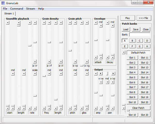Screen dimensions: 155x124
Task: Select patch Slot 11
Action: click(144, 58)
